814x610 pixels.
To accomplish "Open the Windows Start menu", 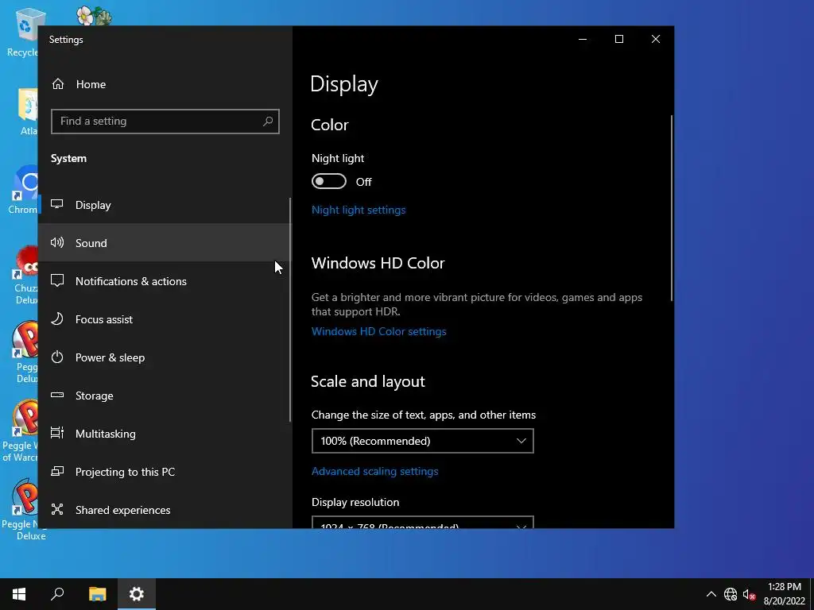I will (19, 594).
